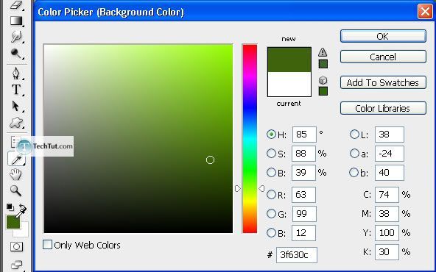Enable the Only Web Colors checkbox
The width and height of the screenshot is (436, 272).
click(x=47, y=245)
